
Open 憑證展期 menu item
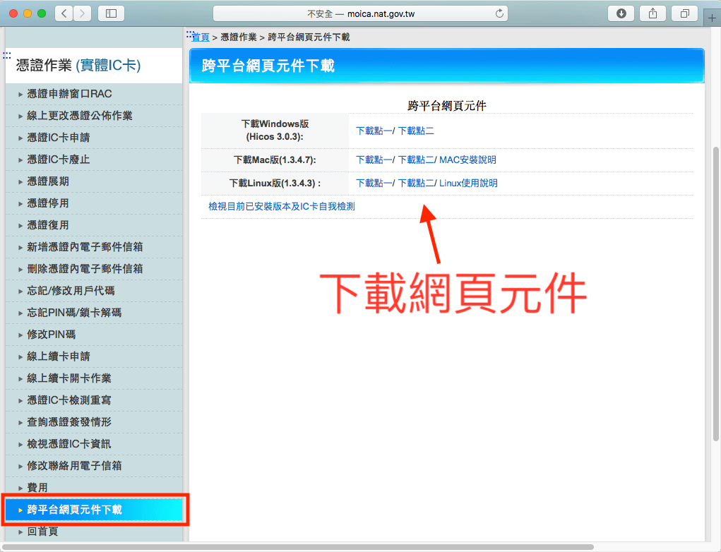(48, 181)
